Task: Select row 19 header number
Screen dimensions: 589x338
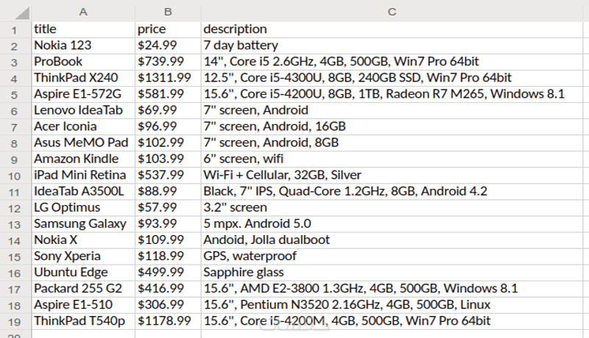Action: 15,320
